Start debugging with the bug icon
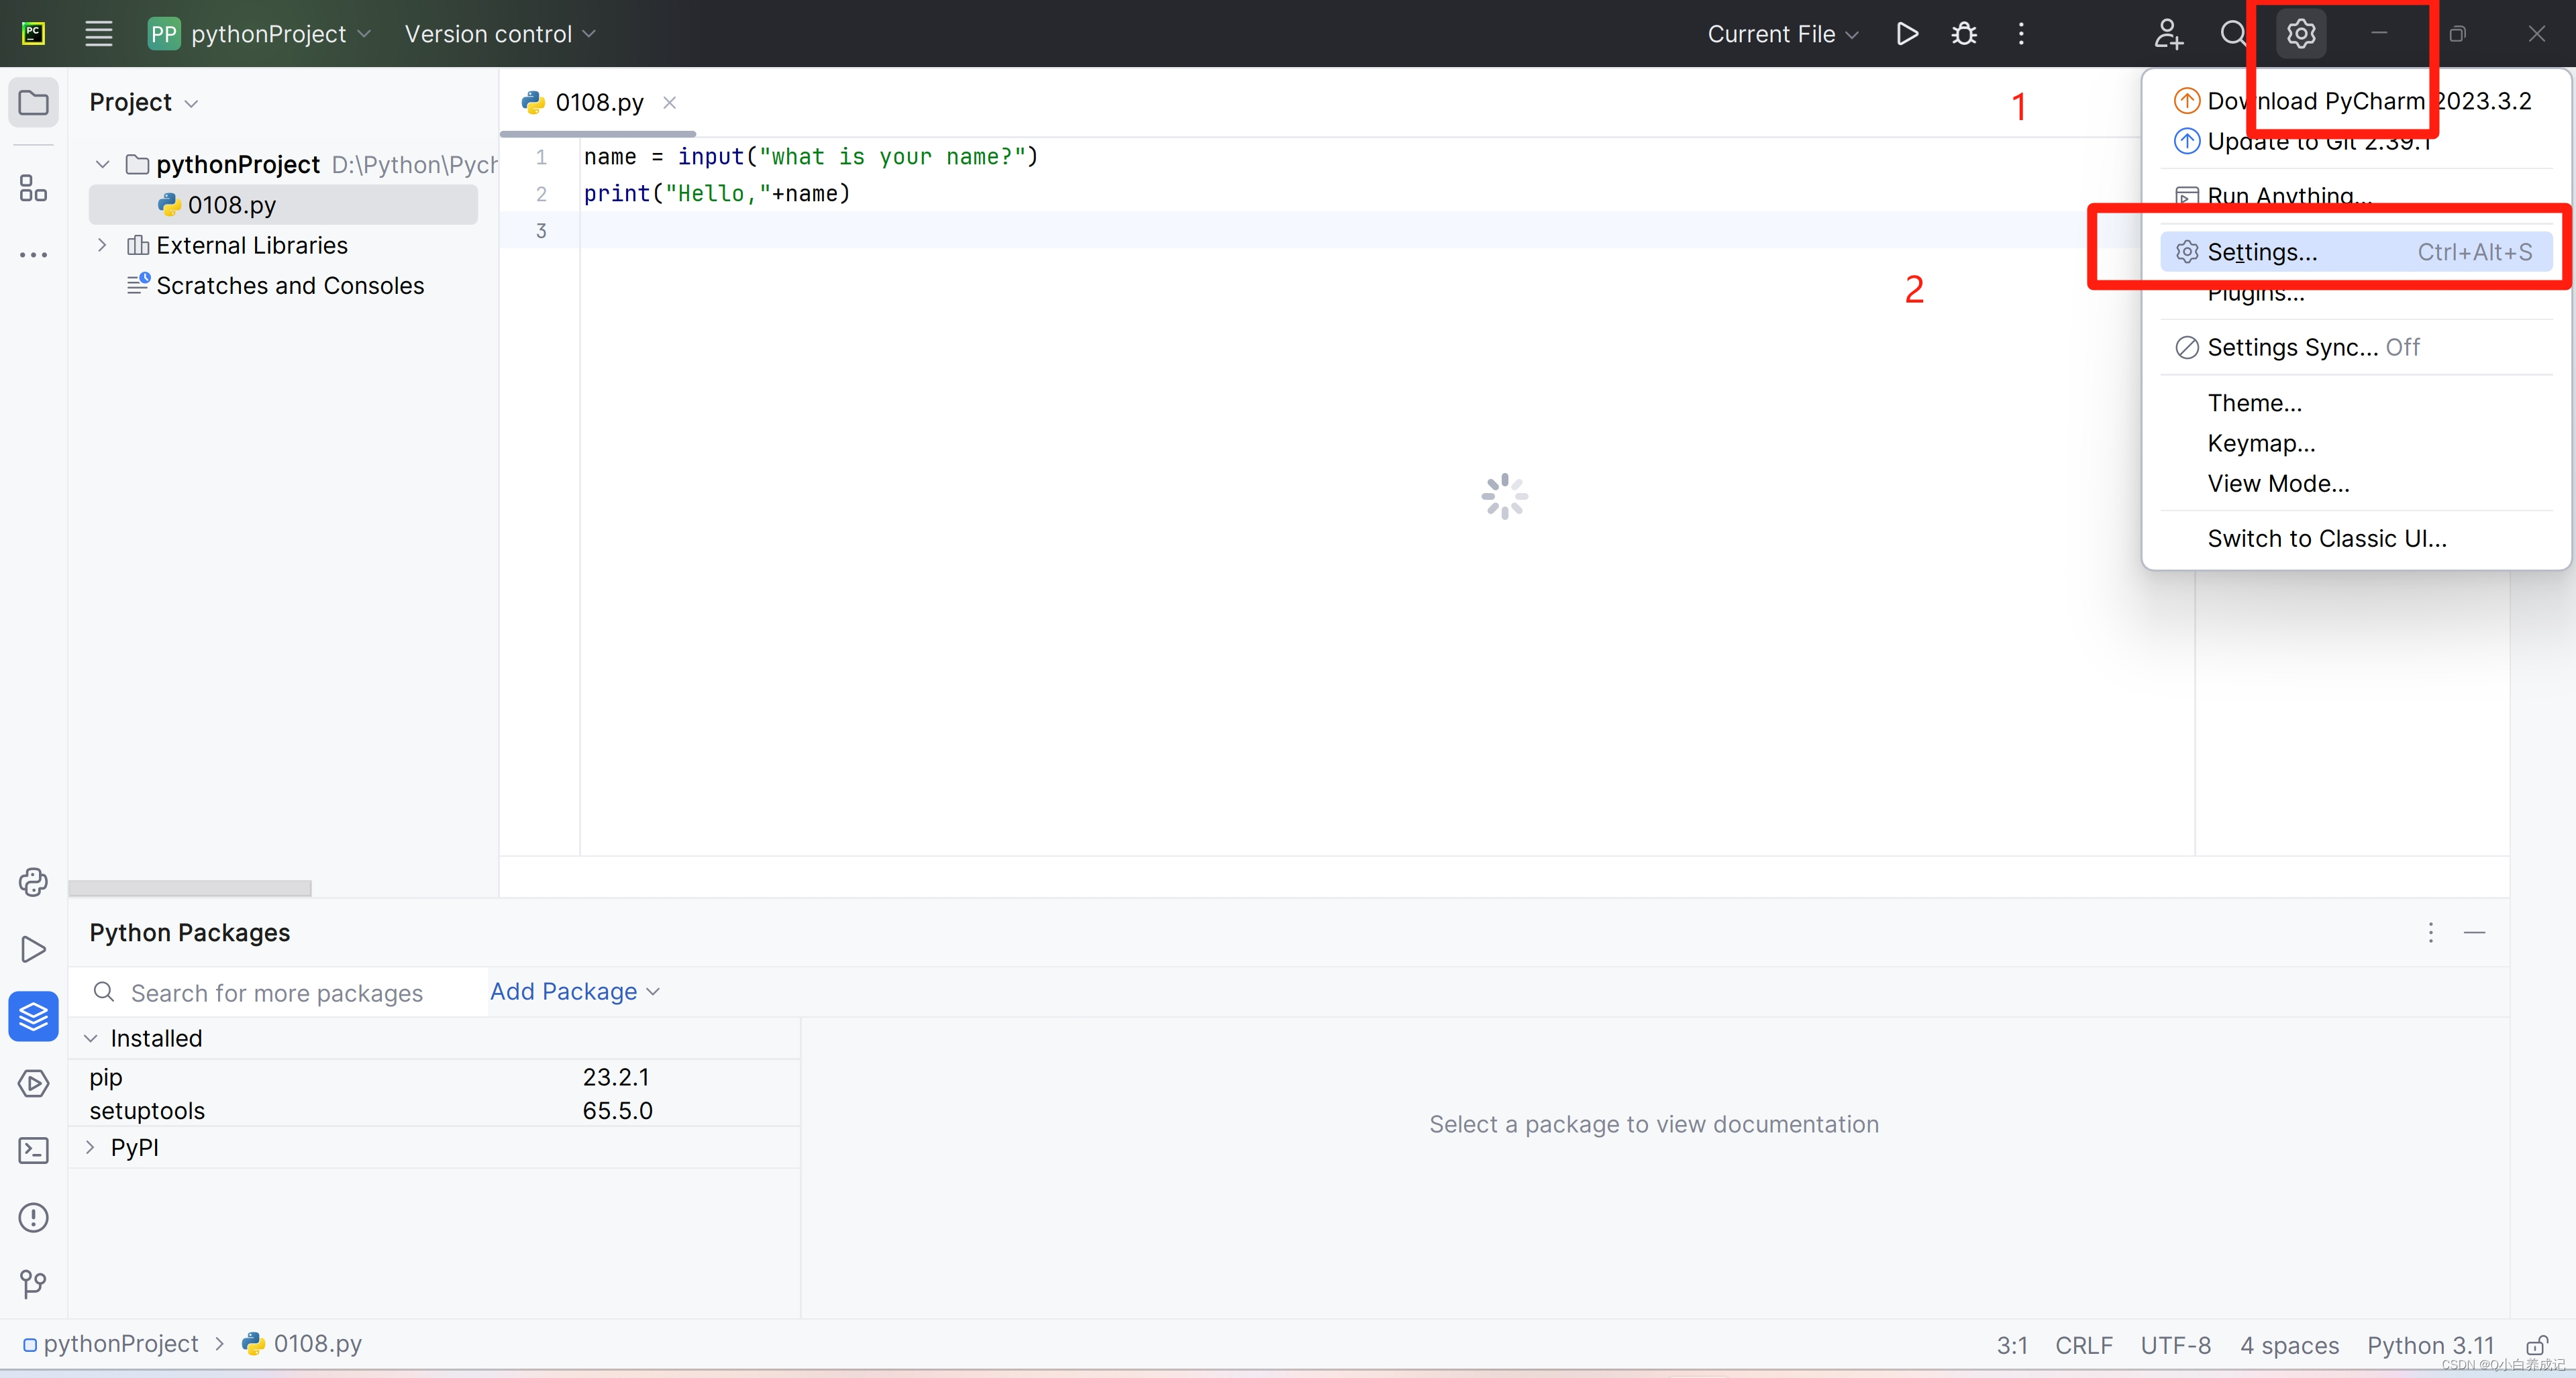The width and height of the screenshot is (2576, 1378). point(1963,33)
